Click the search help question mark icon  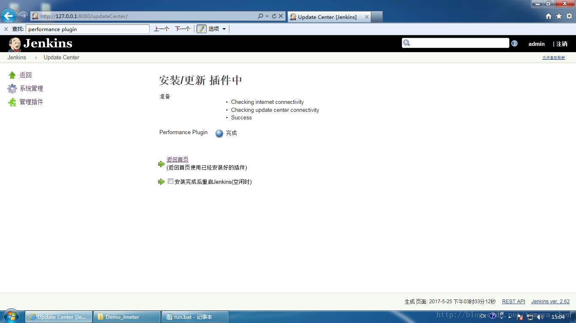click(514, 43)
